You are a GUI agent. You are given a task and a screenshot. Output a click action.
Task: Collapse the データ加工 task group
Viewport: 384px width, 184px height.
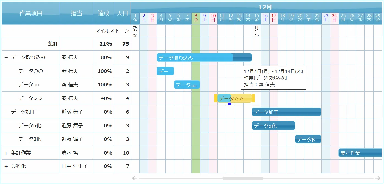click(6, 112)
